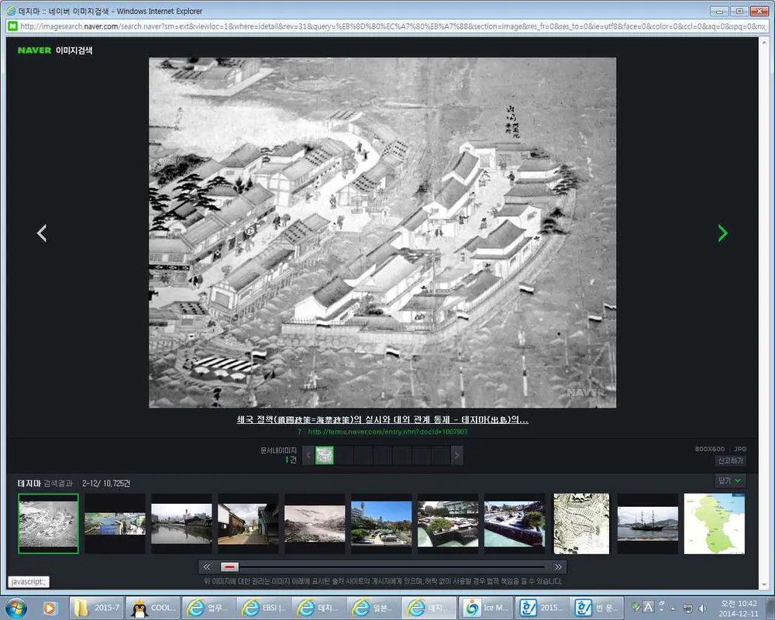Screen dimensions: 775x620
Task: Click the NAVER logo
Action: coord(34,50)
